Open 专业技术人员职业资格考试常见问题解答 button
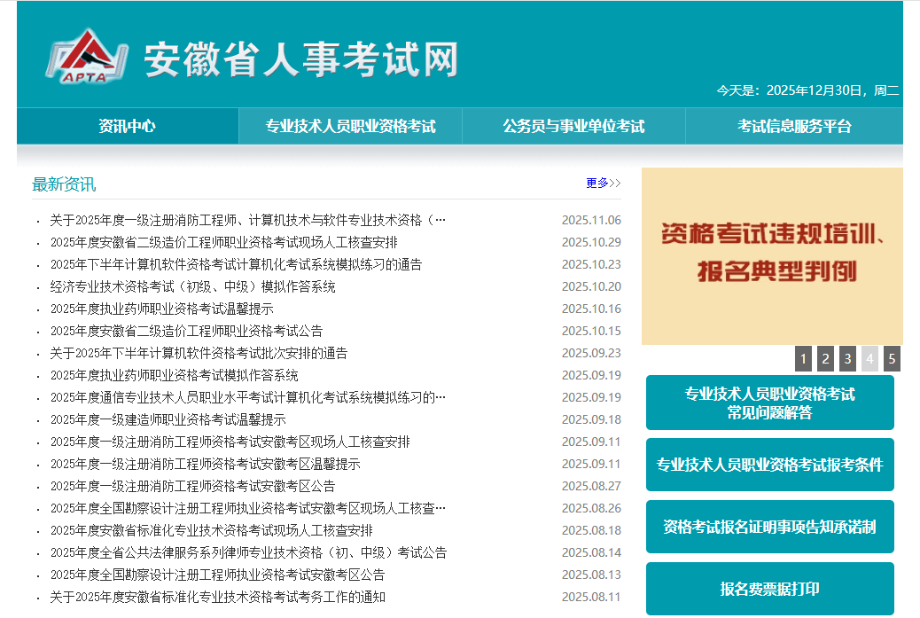The width and height of the screenshot is (920, 618). (769, 403)
